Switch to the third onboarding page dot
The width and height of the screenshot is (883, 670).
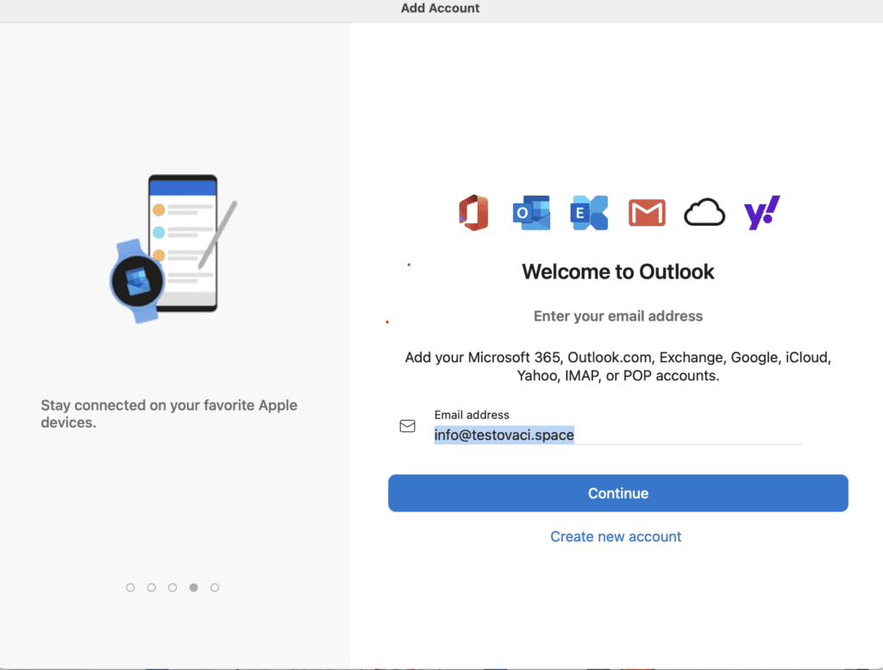(172, 587)
